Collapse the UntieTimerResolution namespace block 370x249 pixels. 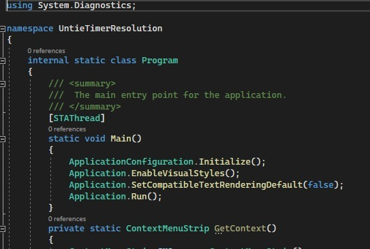(x=3, y=29)
